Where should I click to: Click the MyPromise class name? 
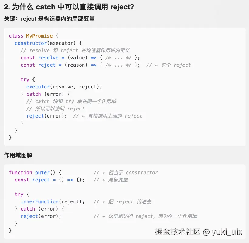click(39, 36)
